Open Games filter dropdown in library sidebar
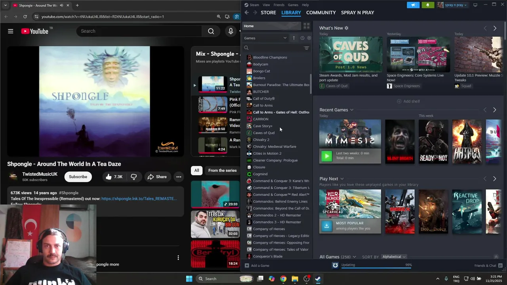Screen dimensions: 507x285 (x=265, y=38)
